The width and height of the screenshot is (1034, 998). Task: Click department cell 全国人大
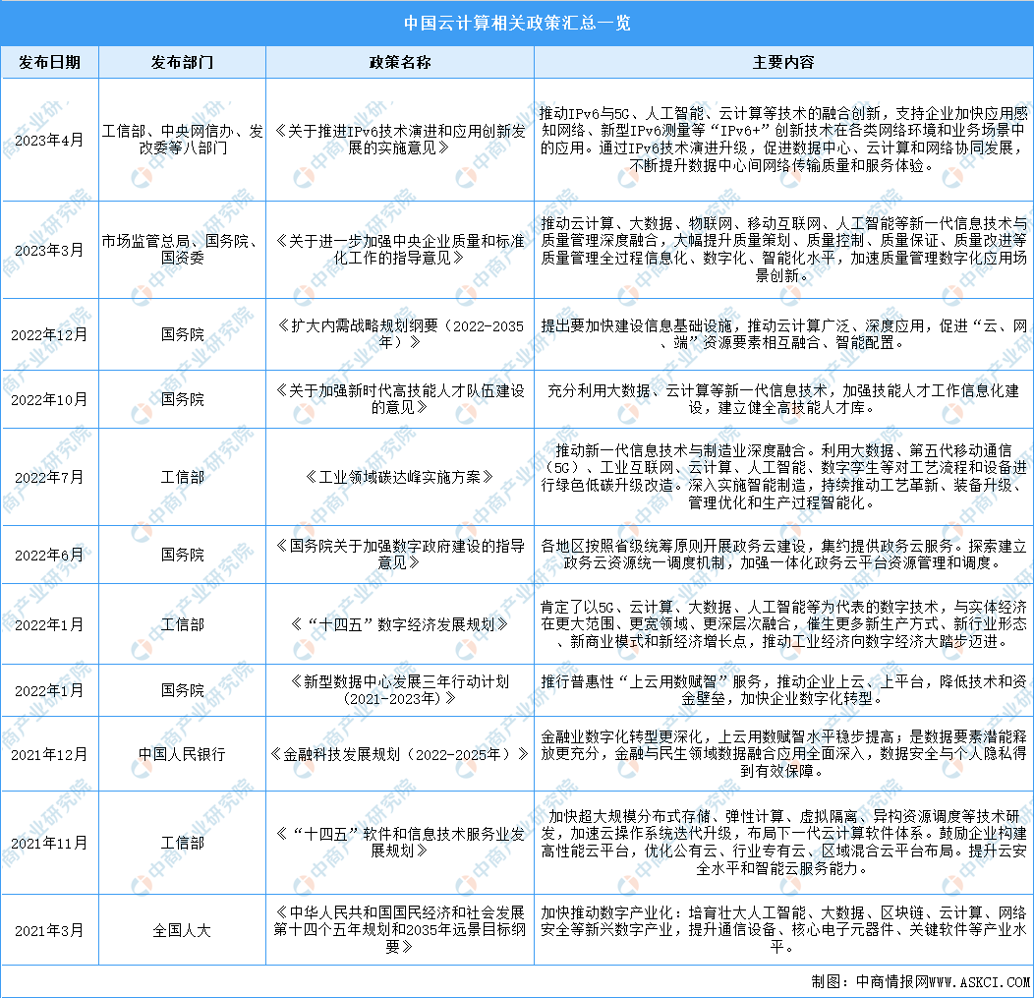pyautogui.click(x=182, y=930)
